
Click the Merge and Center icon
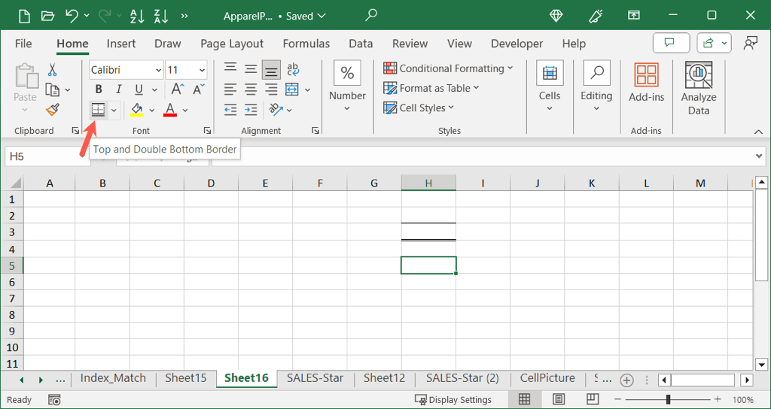(291, 90)
